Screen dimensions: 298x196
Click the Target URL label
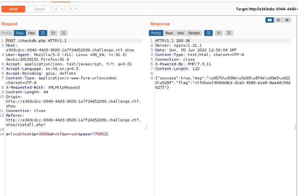267,9
